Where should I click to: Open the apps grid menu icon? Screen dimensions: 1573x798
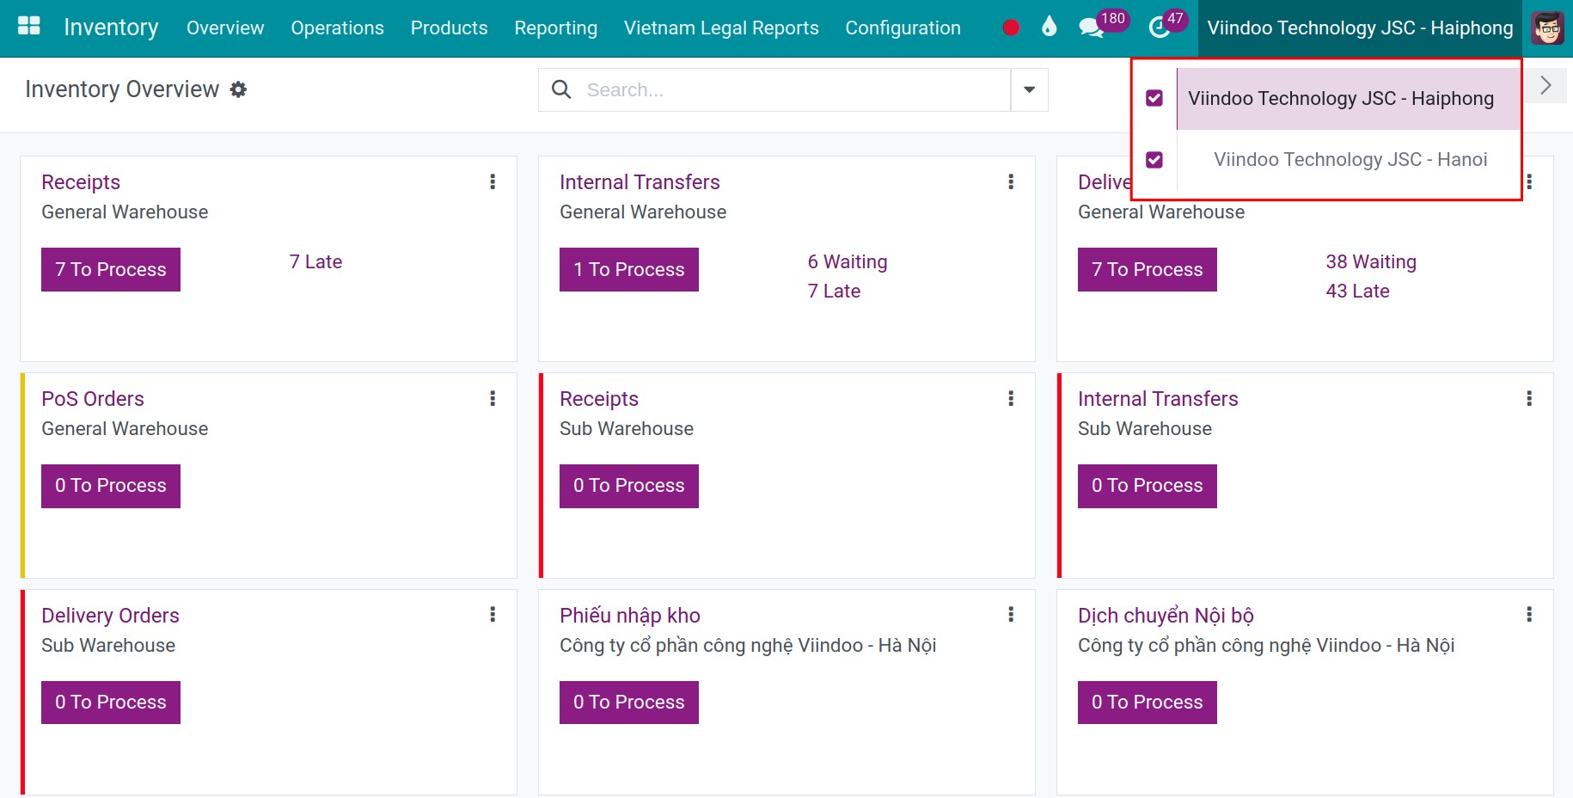pos(29,26)
